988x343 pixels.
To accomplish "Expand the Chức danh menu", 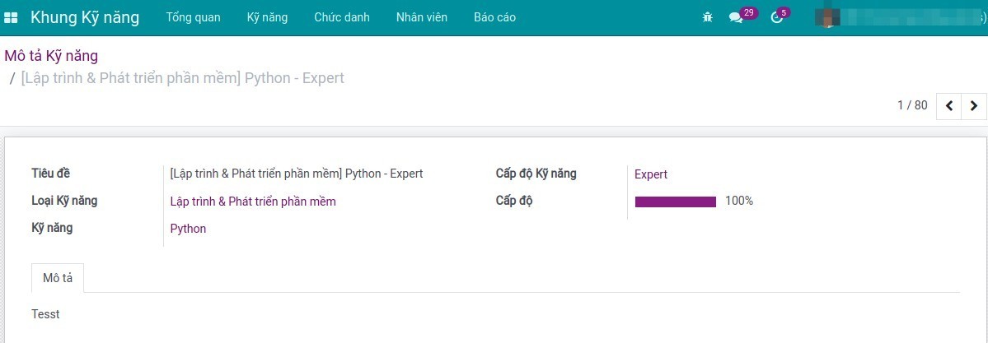I will 341,17.
